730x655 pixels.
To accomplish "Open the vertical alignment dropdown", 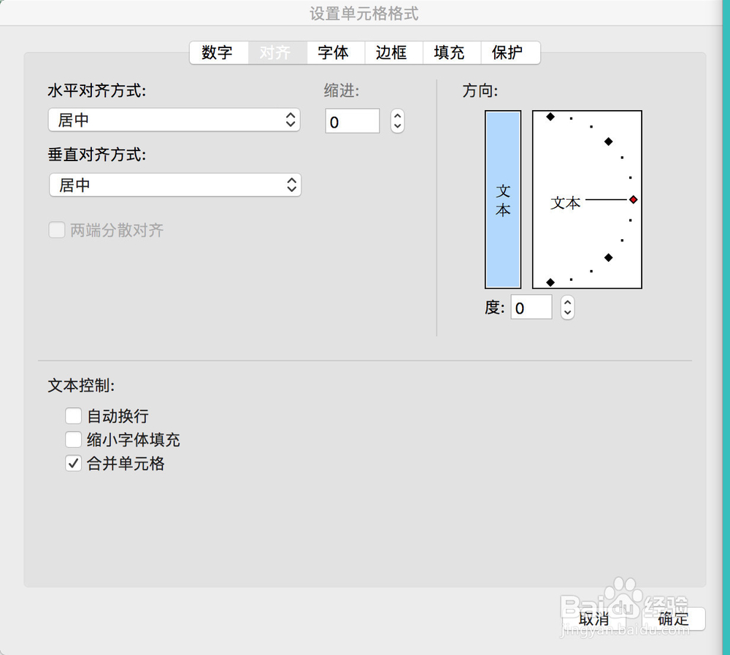I will point(174,185).
